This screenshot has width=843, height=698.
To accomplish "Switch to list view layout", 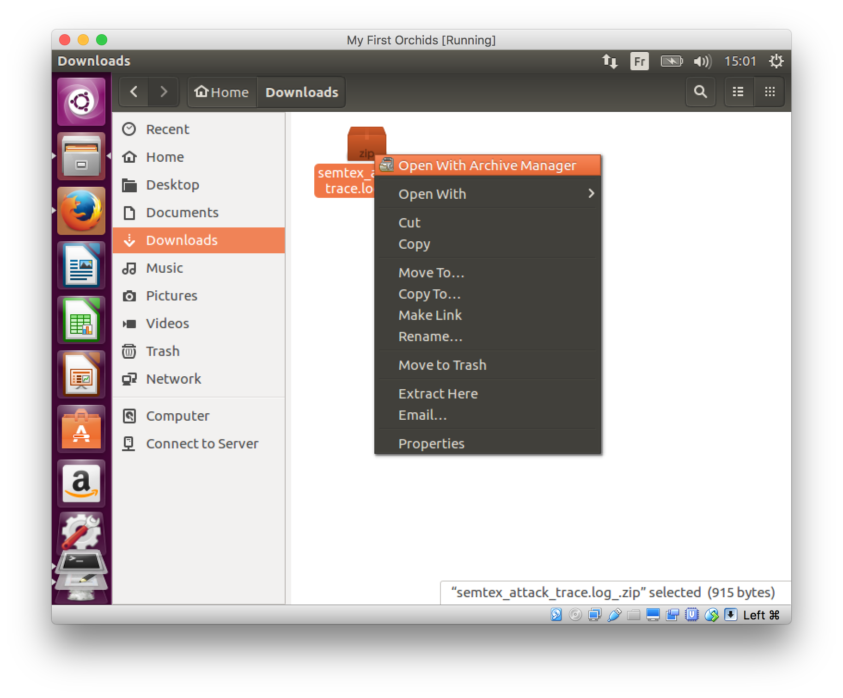I will [738, 92].
